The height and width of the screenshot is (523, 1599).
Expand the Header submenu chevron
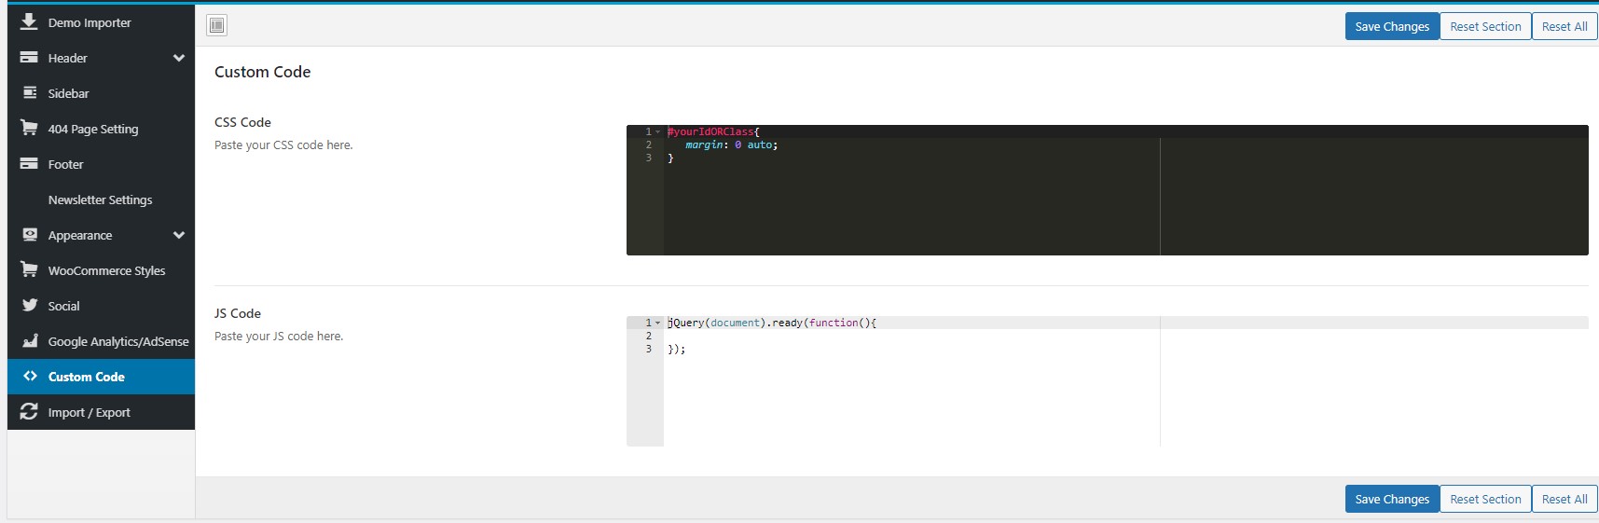(179, 58)
